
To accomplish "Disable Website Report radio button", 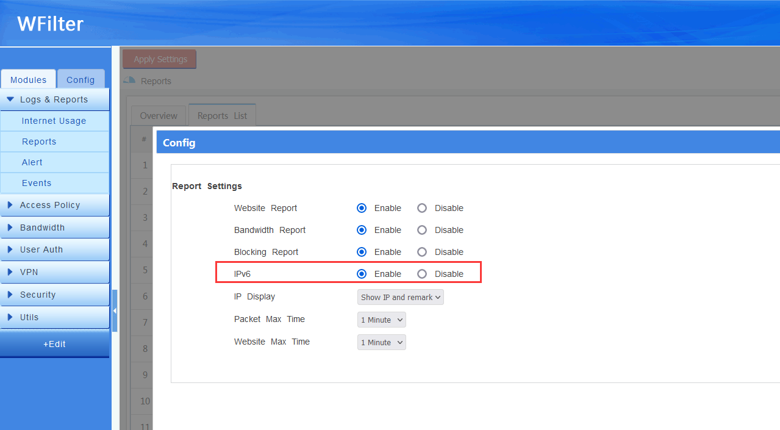I will 422,208.
